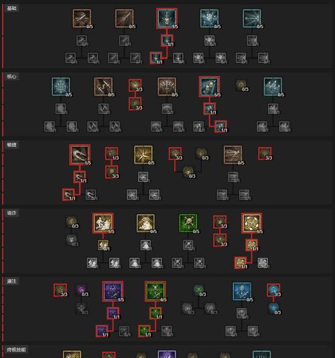Open the 核心 section label
The width and height of the screenshot is (335, 358).
click(11, 77)
